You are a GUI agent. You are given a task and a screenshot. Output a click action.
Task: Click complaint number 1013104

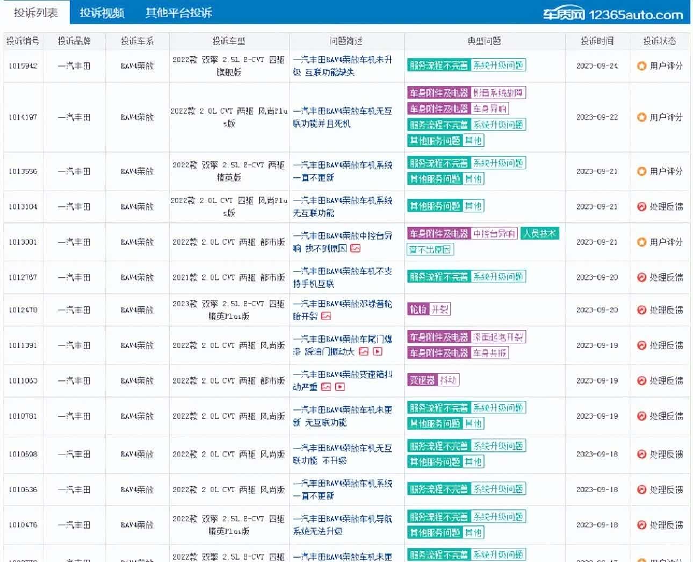point(23,207)
